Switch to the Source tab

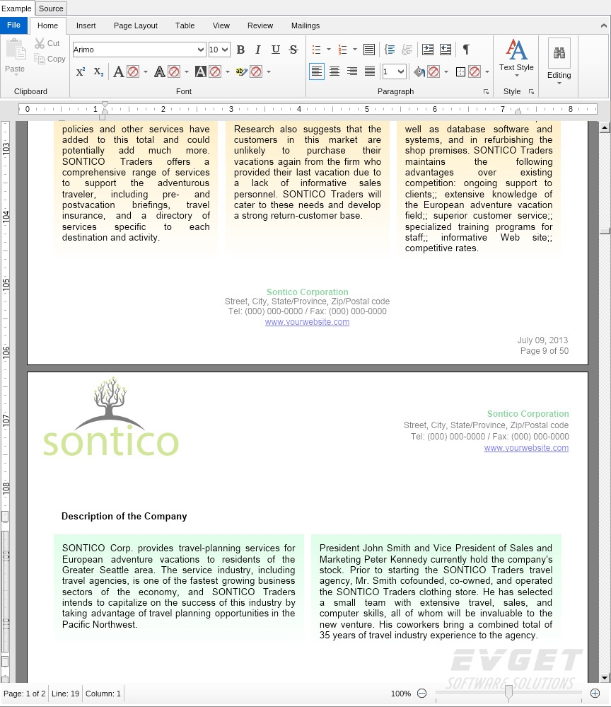51,8
